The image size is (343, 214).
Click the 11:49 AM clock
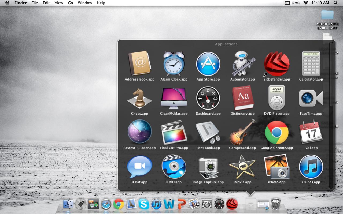320,3
